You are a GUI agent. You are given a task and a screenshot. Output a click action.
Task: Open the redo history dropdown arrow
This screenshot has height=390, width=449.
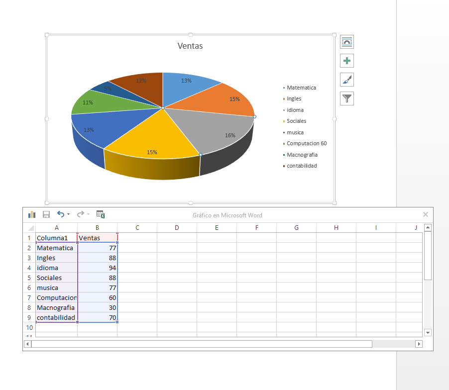[x=89, y=214]
